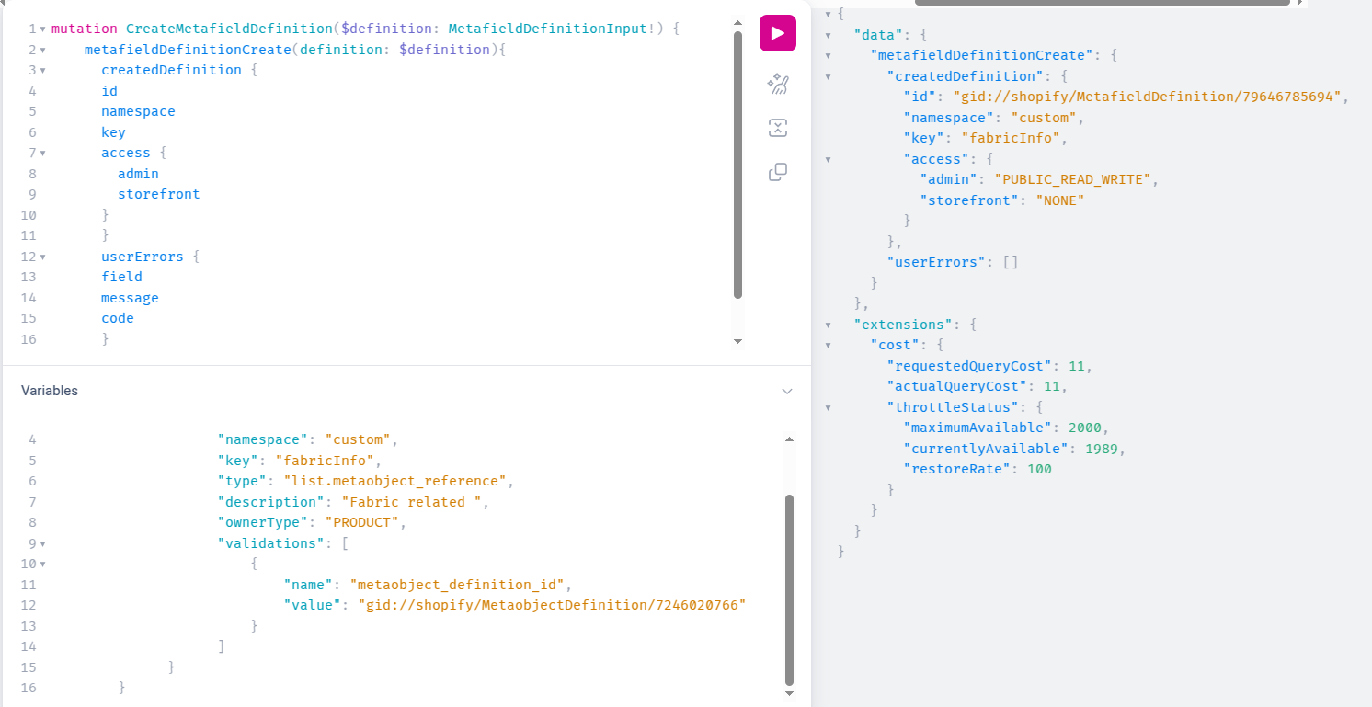
Task: Fold the validations array in Variables
Action: (x=42, y=543)
